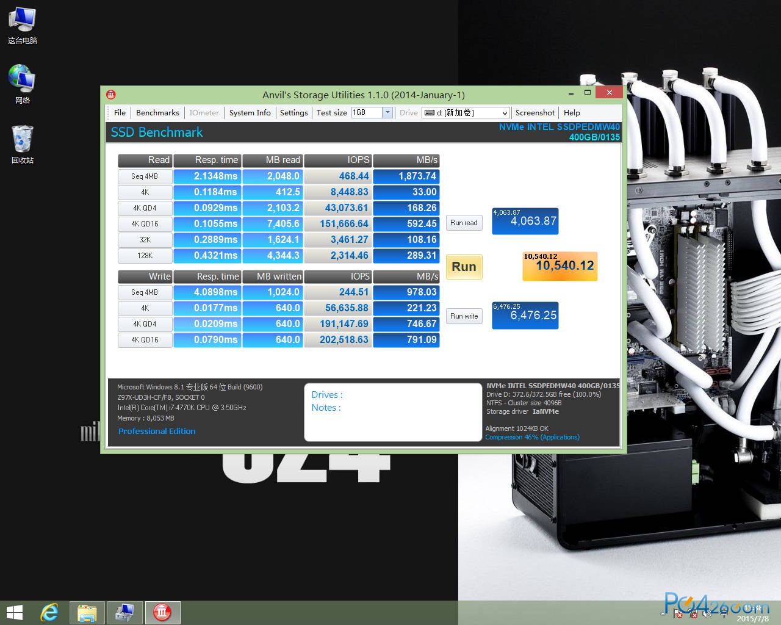
Task: Click the 0.0177ms response time cell
Action: click(207, 308)
